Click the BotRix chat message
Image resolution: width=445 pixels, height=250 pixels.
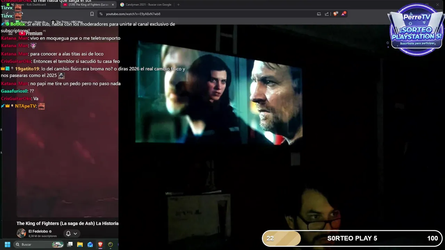tap(88, 27)
